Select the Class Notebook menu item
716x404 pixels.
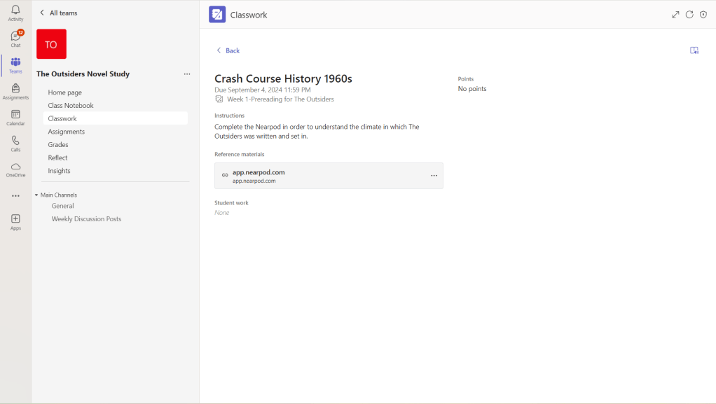[x=71, y=106]
